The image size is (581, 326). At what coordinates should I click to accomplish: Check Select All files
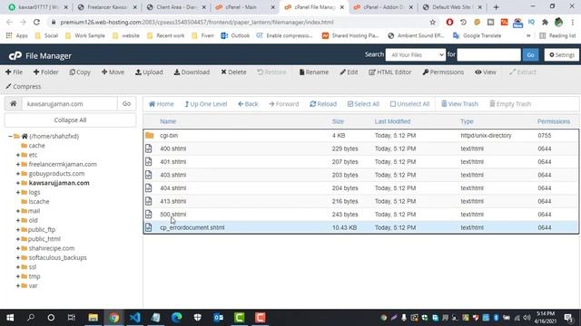click(x=363, y=104)
